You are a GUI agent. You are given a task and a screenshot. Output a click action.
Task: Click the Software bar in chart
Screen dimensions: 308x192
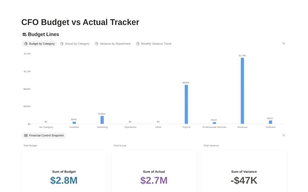270,122
